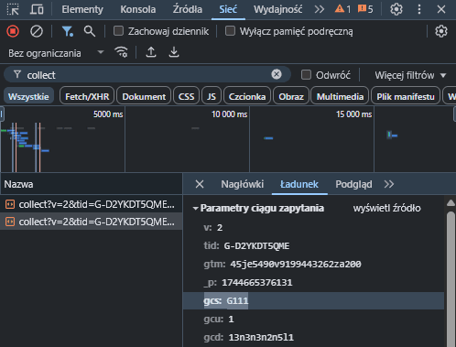Enable Zachowaj dziennik checkbox
The height and width of the screenshot is (347, 456).
(x=118, y=31)
